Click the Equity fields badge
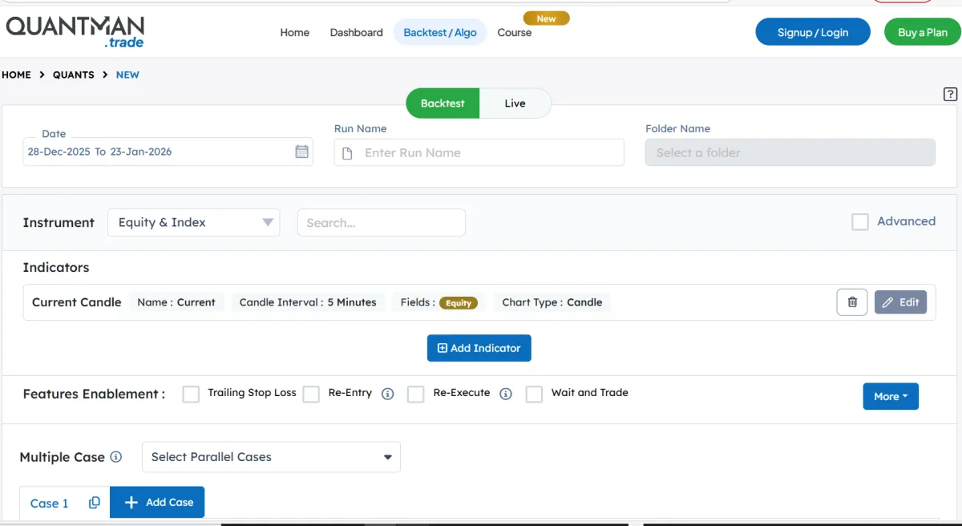Image resolution: width=962 pixels, height=526 pixels. [x=459, y=303]
